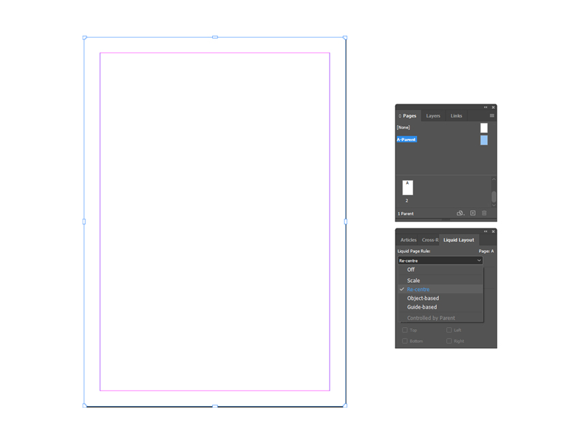This screenshot has height=443, width=580.
Task: Select the Liquid Layout tab
Action: click(x=459, y=240)
